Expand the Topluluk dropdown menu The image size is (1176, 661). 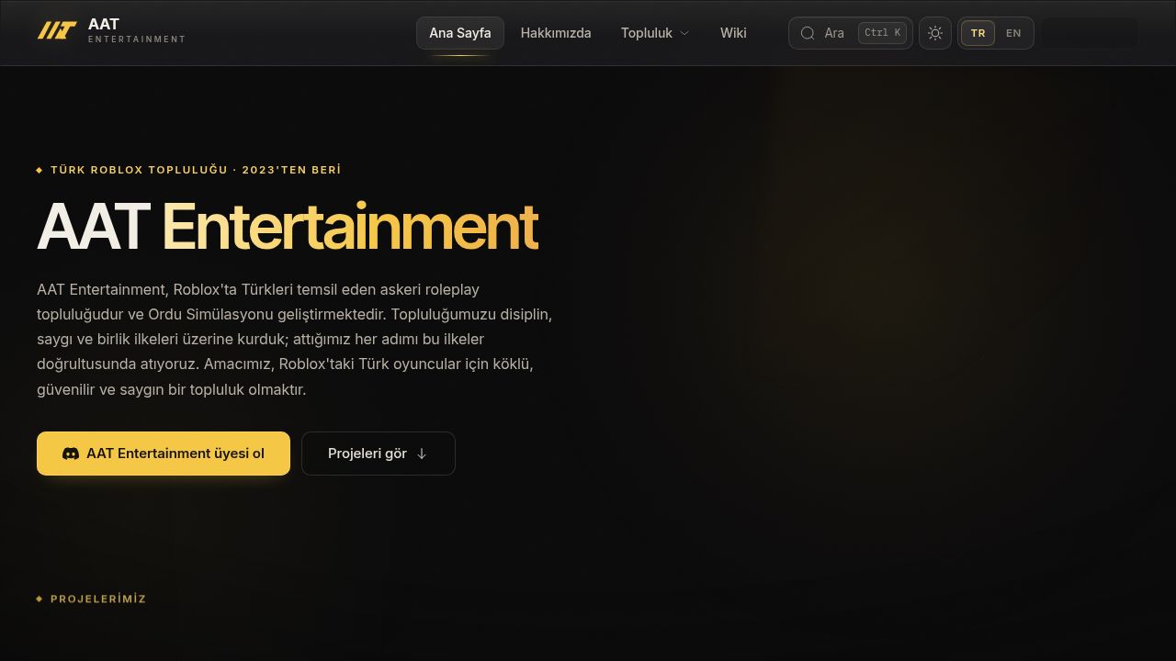point(655,33)
